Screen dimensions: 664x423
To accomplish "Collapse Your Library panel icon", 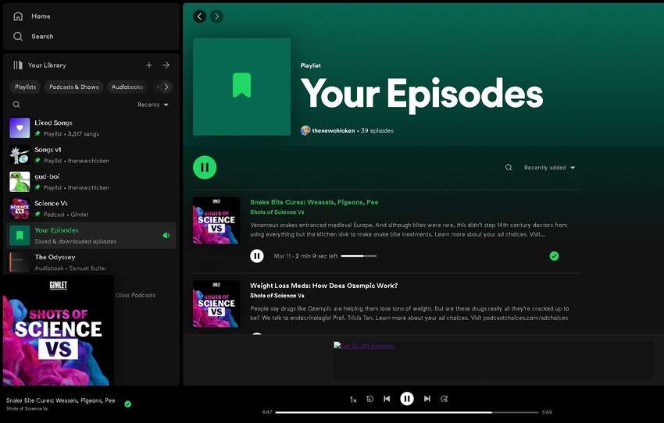I will [x=18, y=65].
